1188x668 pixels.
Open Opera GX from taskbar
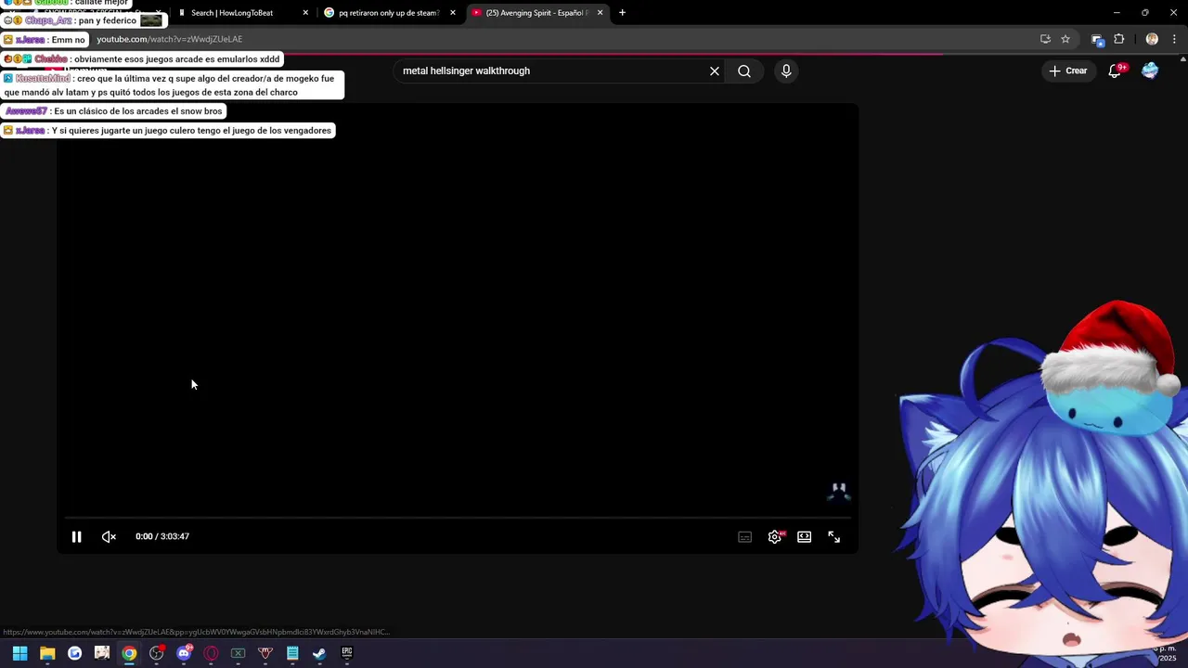[211, 653]
